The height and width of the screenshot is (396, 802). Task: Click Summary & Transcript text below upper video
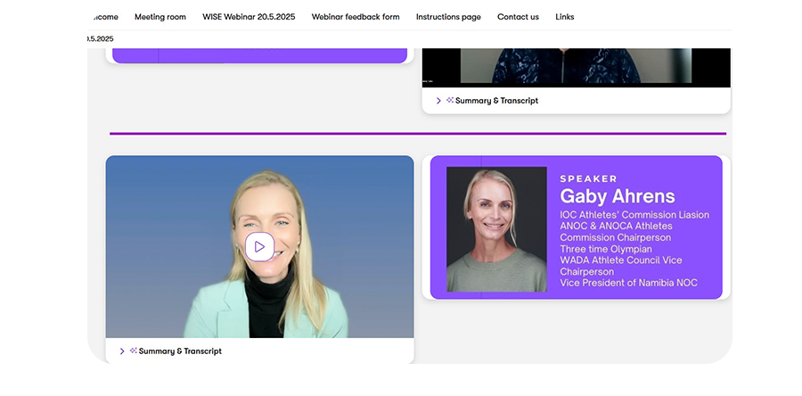[496, 101]
